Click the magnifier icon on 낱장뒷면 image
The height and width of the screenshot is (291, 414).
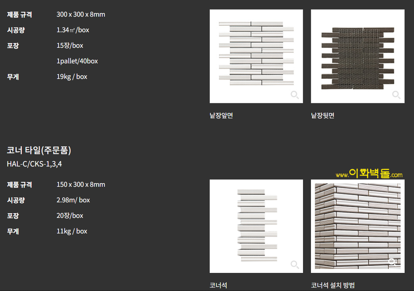[396, 95]
